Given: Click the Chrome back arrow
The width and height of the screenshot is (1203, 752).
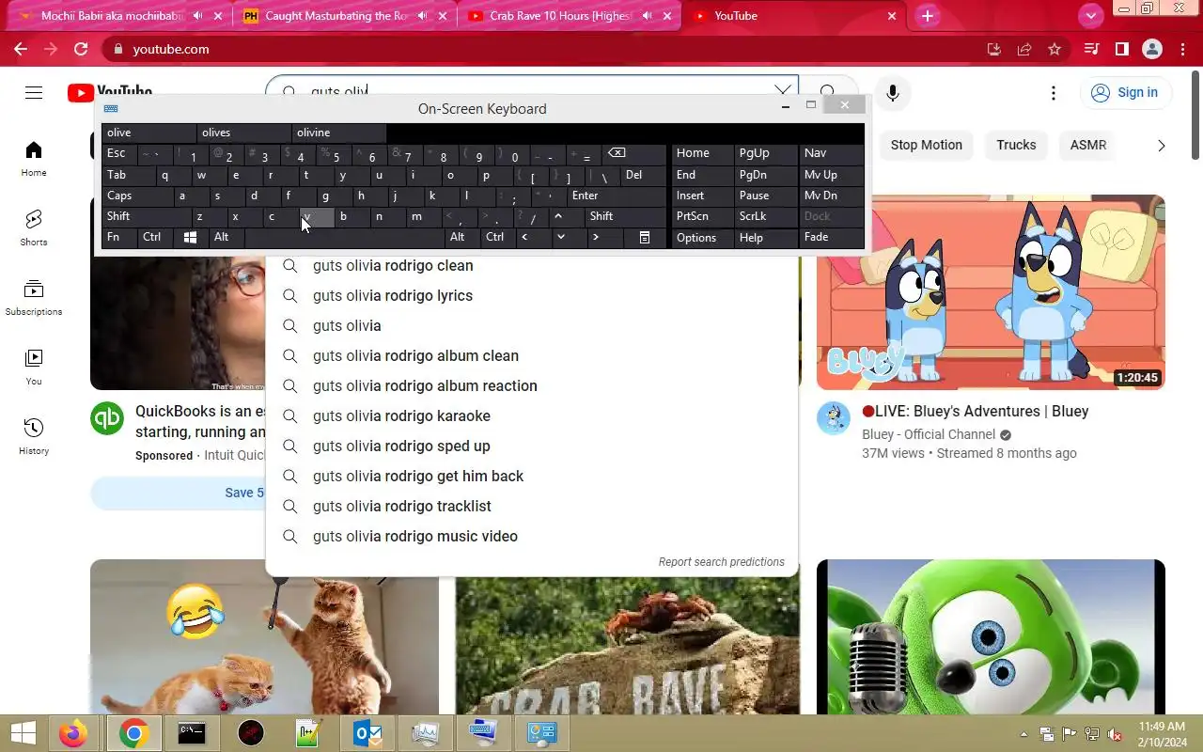Looking at the screenshot, I should coord(21,49).
